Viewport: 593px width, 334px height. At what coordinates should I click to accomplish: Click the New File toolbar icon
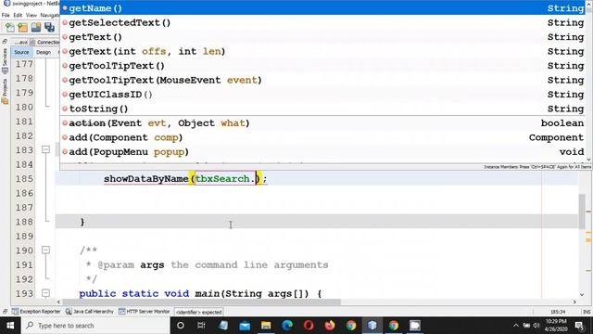click(10, 27)
